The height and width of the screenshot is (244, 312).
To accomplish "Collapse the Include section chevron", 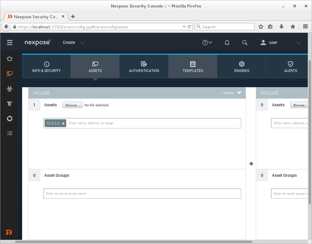I will (x=239, y=93).
